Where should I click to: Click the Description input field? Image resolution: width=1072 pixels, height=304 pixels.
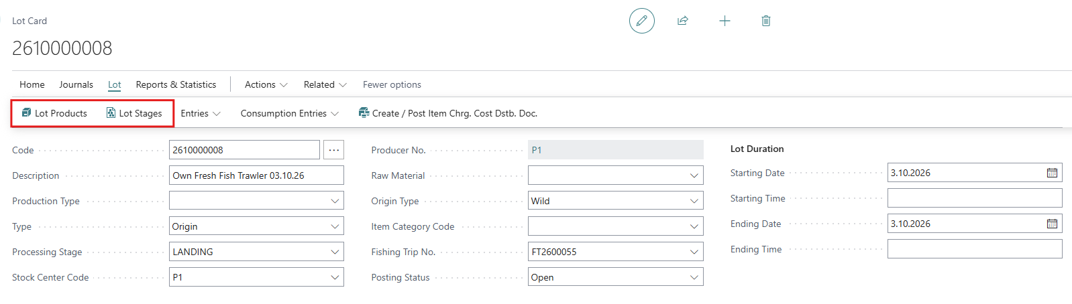256,175
